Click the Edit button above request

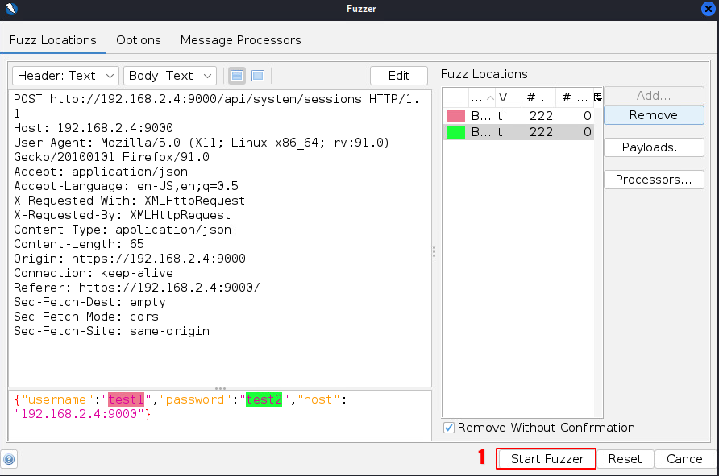click(399, 76)
